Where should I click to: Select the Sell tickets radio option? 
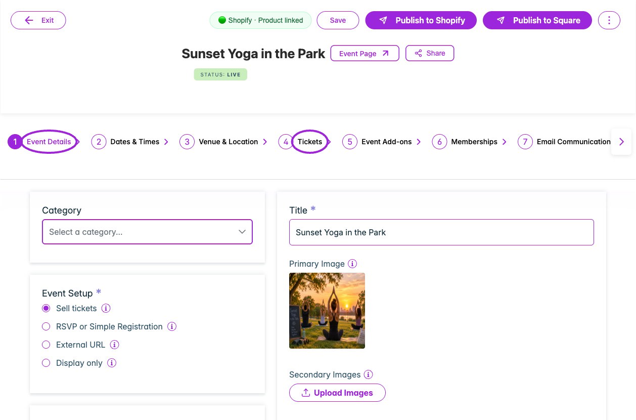46,308
